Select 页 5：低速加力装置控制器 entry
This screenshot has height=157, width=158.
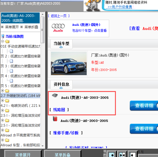point(20,86)
